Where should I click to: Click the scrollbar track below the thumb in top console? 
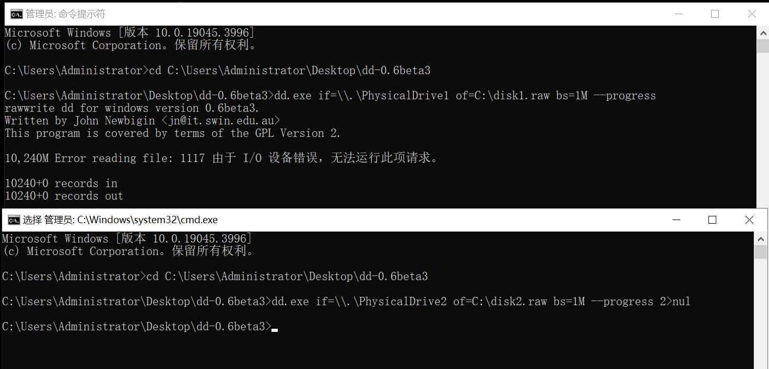[x=763, y=130]
